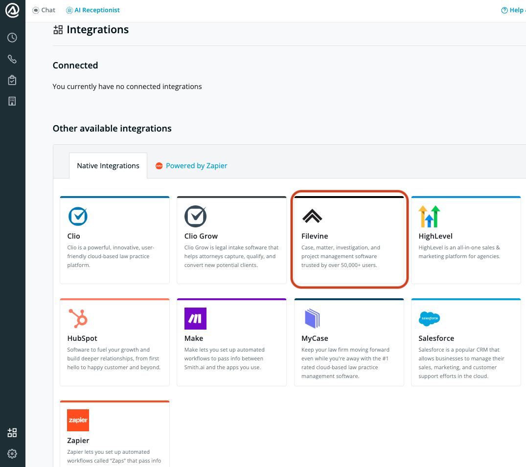This screenshot has height=467, width=526.
Task: Open the clipboard tasks icon in the sidebar
Action: (12, 80)
